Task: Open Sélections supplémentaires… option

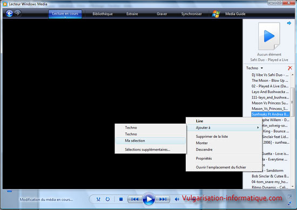Action: pos(151,150)
